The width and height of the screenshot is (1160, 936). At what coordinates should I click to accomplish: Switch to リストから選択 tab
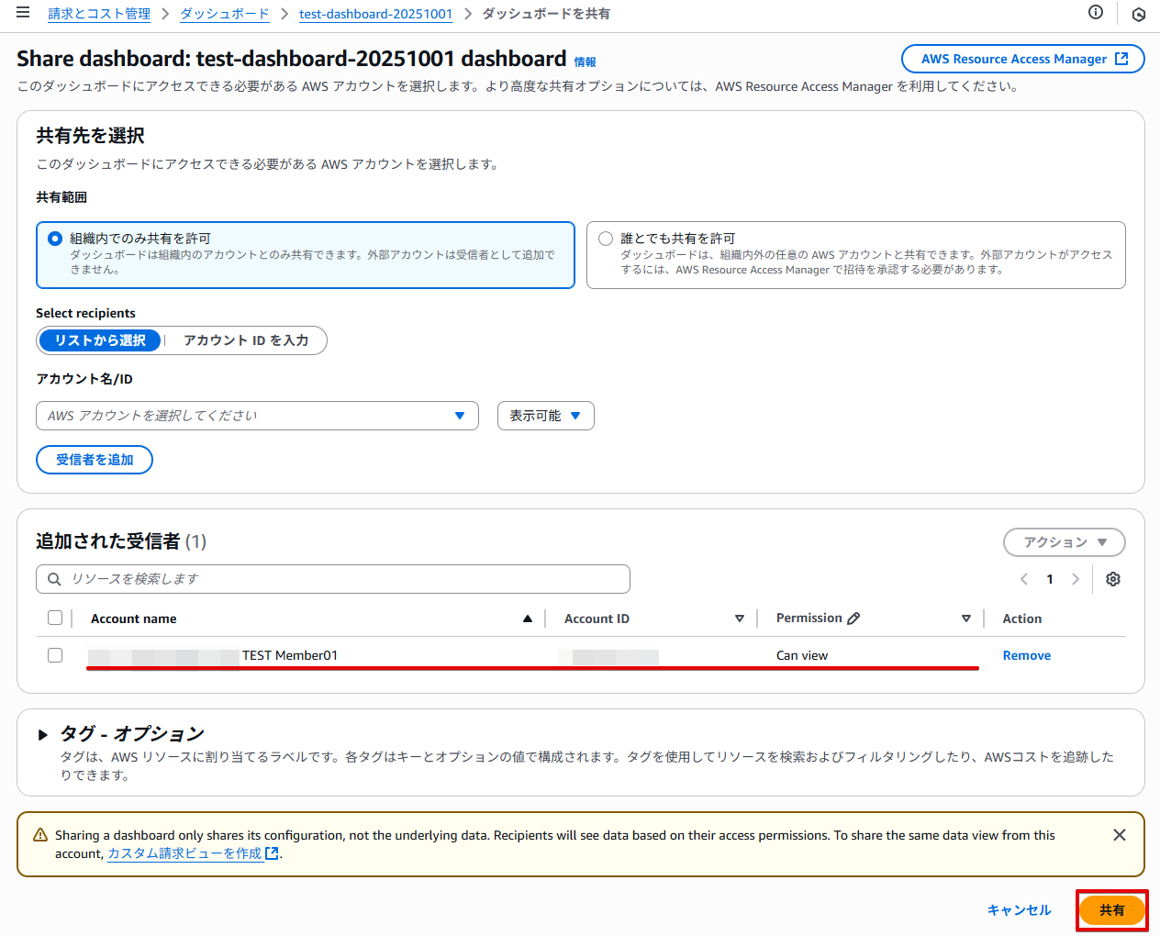coord(100,340)
